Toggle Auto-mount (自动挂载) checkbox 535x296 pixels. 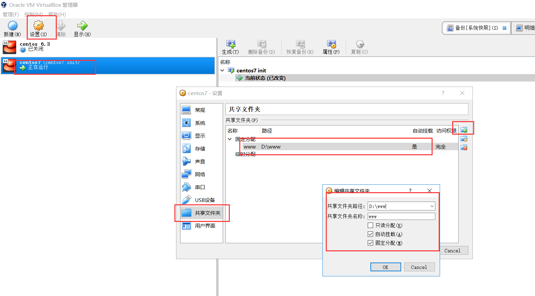point(370,234)
